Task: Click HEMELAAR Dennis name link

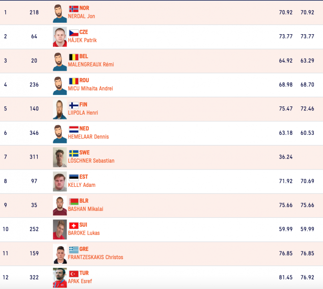Action: [x=89, y=137]
